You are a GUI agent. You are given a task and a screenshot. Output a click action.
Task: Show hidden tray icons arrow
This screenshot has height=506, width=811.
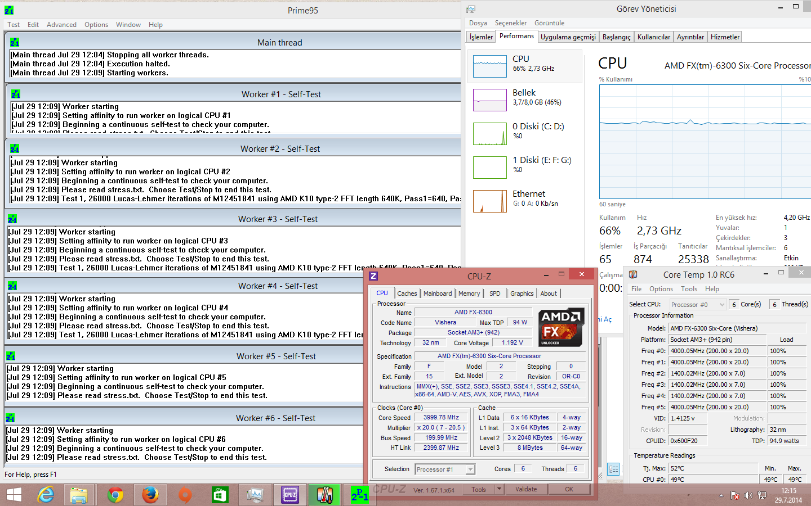721,495
